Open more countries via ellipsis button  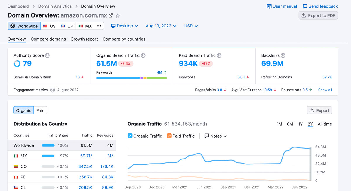pyautogui.click(x=99, y=26)
